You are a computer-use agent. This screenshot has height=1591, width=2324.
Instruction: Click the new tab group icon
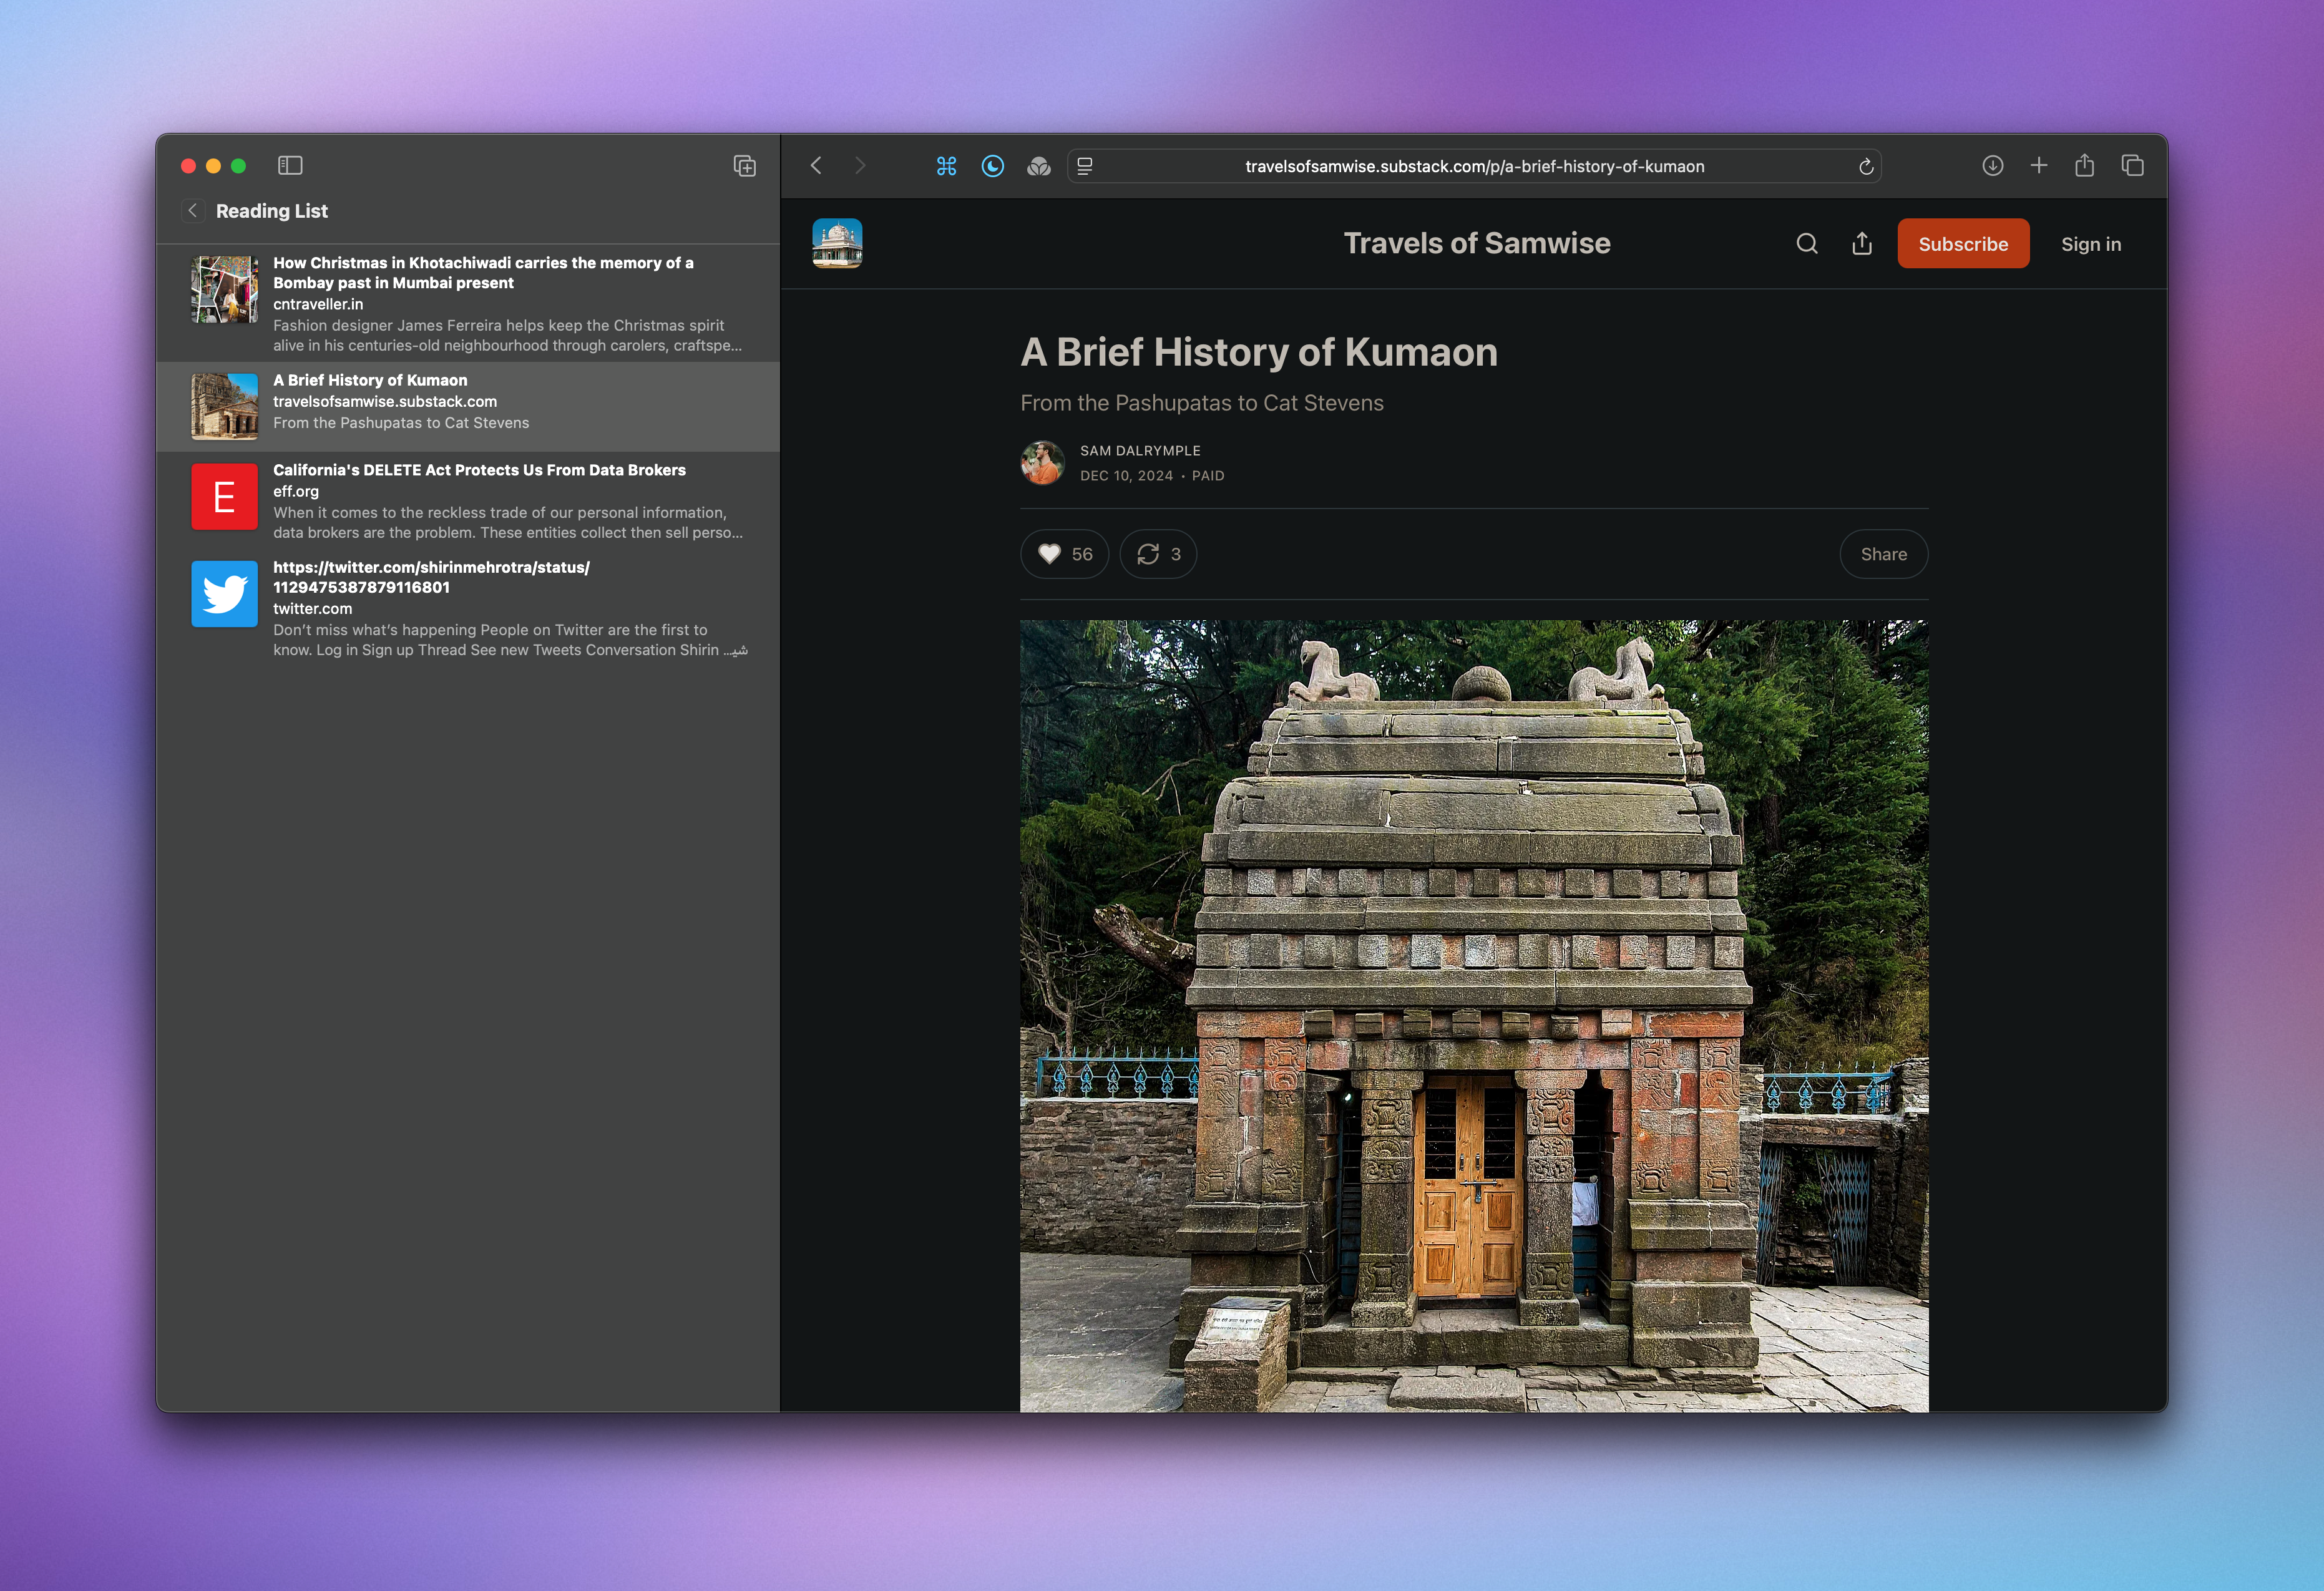pos(744,166)
